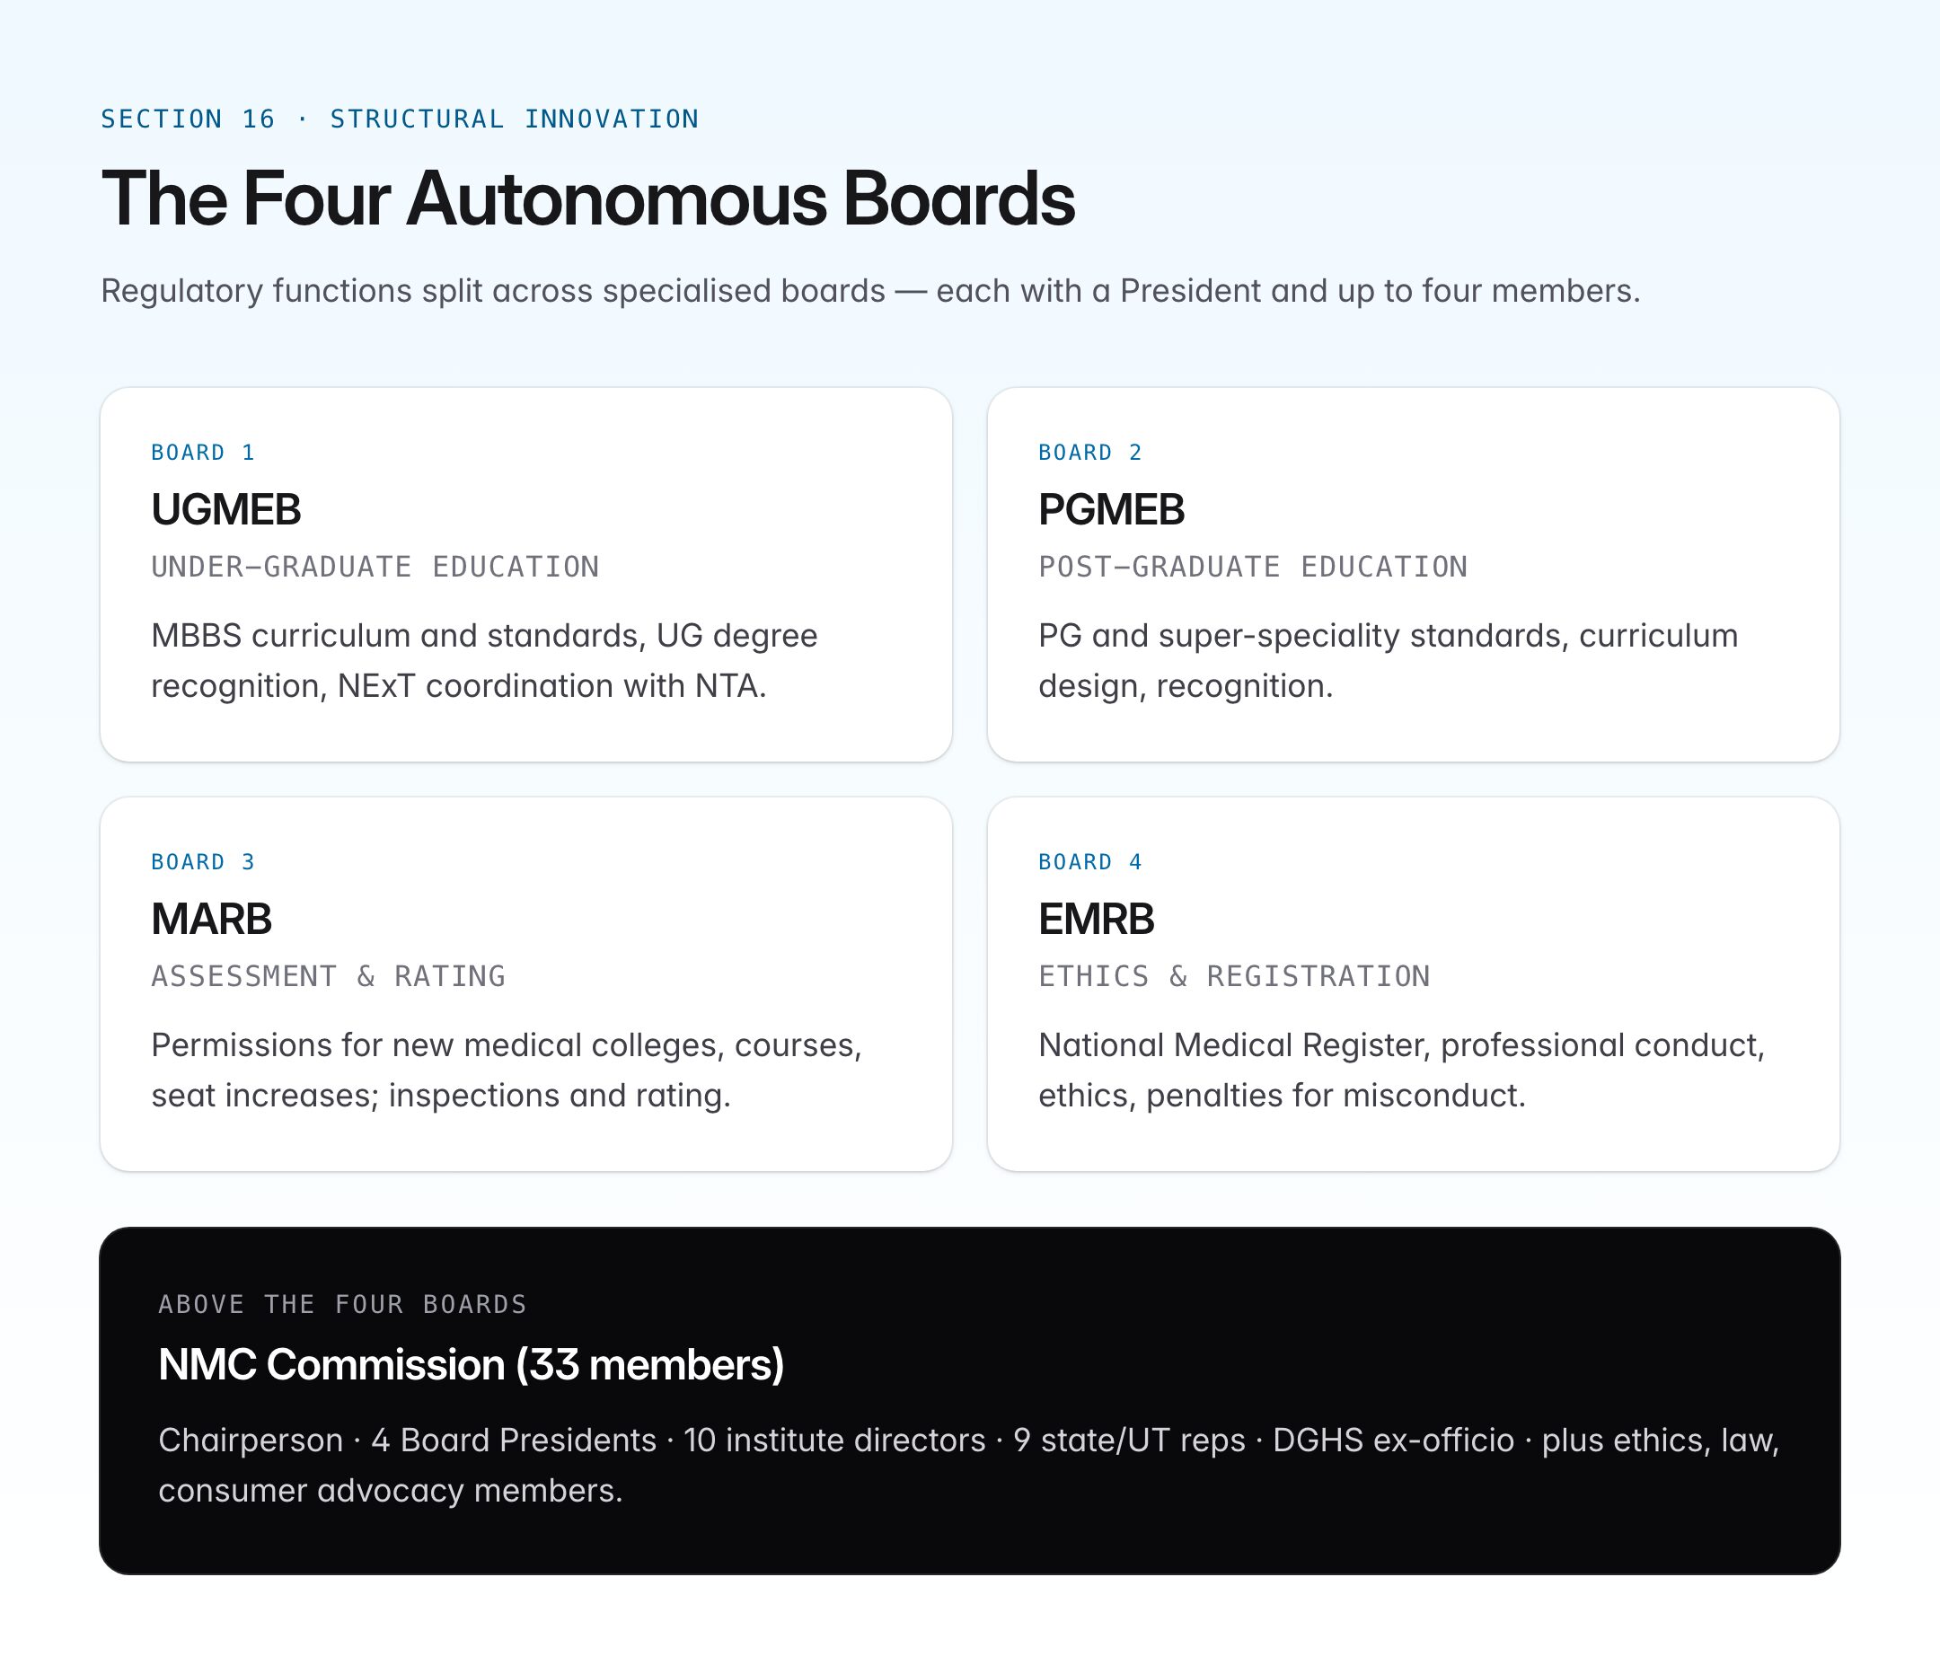
Task: Click the 'Assessment & Rating' subtitle
Action: pyautogui.click(x=329, y=975)
